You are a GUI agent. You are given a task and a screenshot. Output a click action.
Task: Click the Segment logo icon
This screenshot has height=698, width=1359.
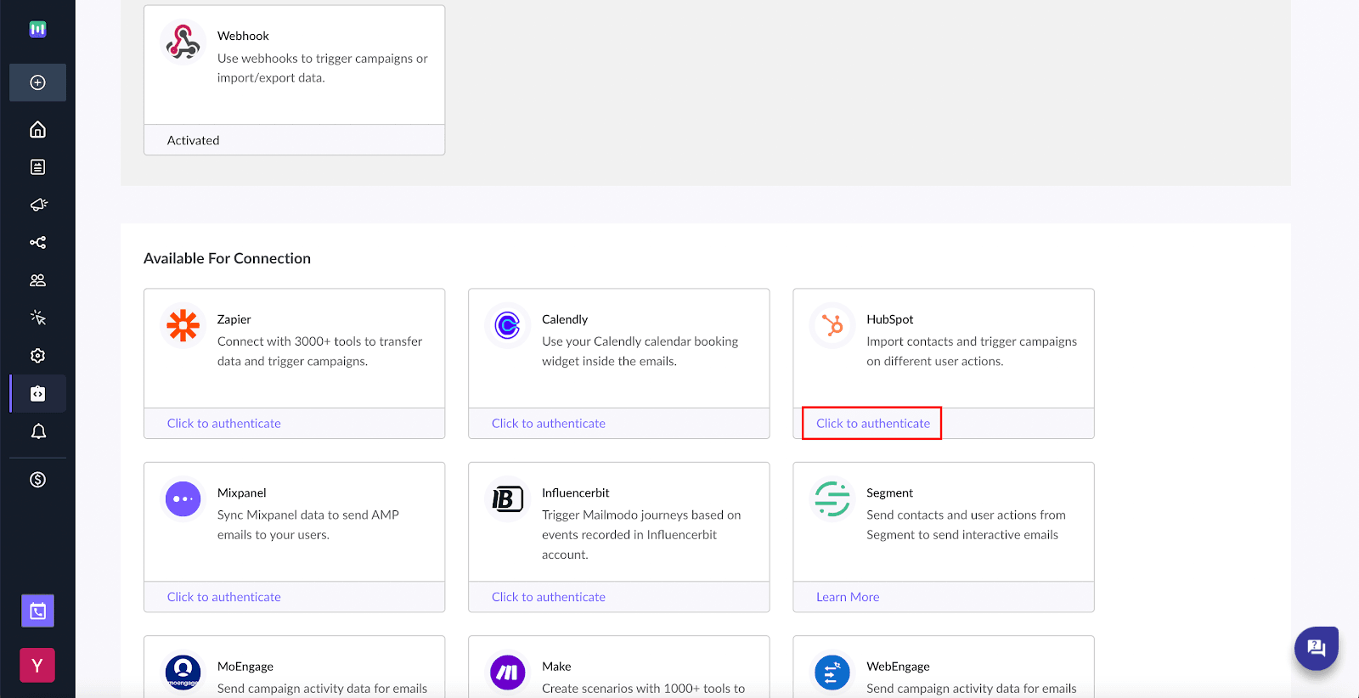click(832, 499)
